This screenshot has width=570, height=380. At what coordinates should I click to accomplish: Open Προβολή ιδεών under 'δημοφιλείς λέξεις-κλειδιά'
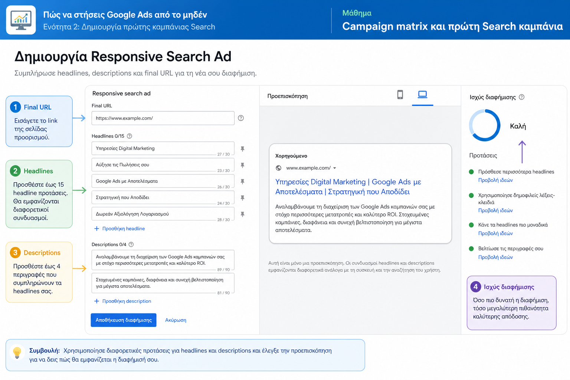click(495, 210)
